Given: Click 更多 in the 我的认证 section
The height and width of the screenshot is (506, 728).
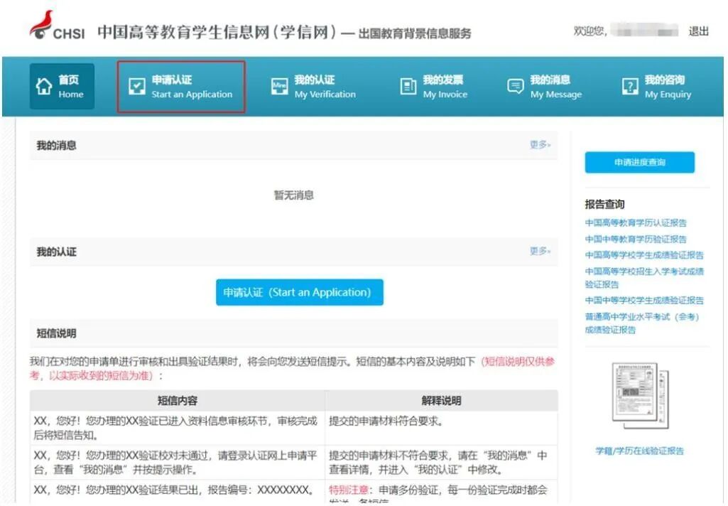Looking at the screenshot, I should coord(540,251).
